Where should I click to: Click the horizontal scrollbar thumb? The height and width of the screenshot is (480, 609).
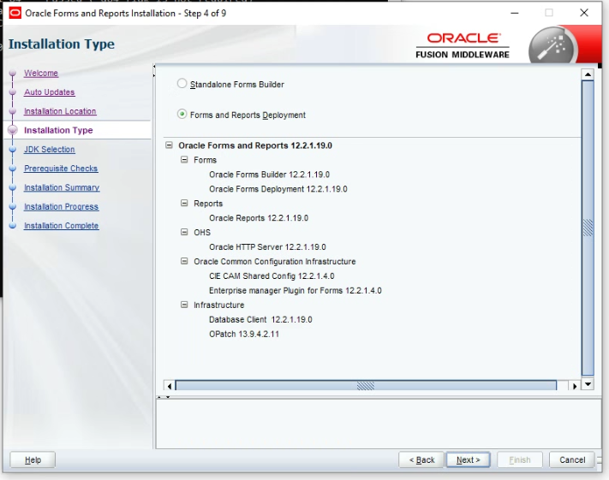coord(366,386)
